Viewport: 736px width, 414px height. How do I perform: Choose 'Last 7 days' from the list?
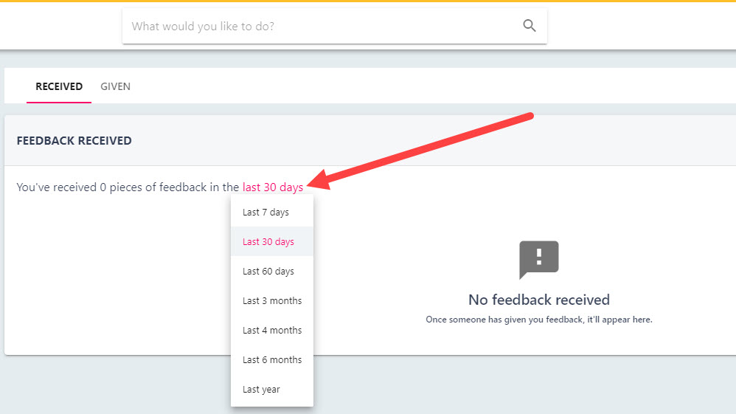(272, 213)
